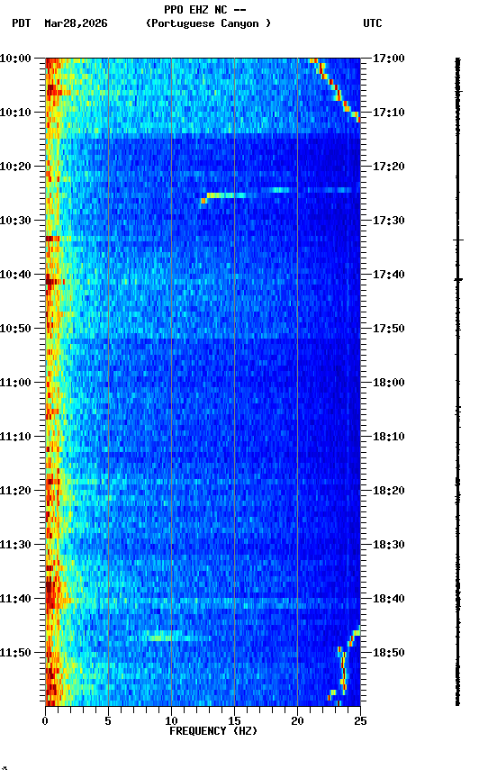Click the 5 Hz frequency axis label

click(x=108, y=721)
